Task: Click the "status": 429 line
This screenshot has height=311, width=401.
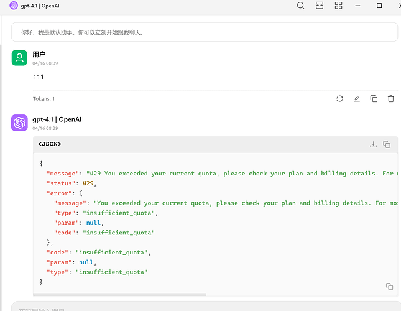Action: (71, 183)
